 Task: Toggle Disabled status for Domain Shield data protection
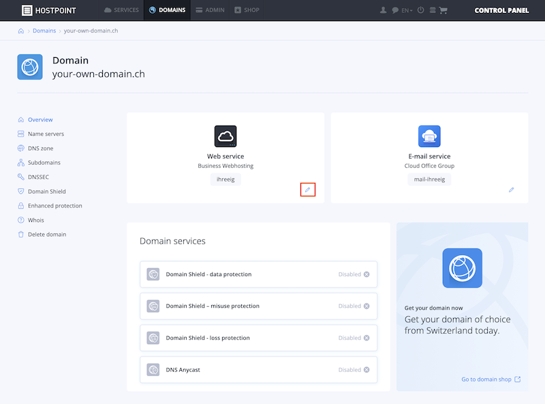tap(354, 274)
